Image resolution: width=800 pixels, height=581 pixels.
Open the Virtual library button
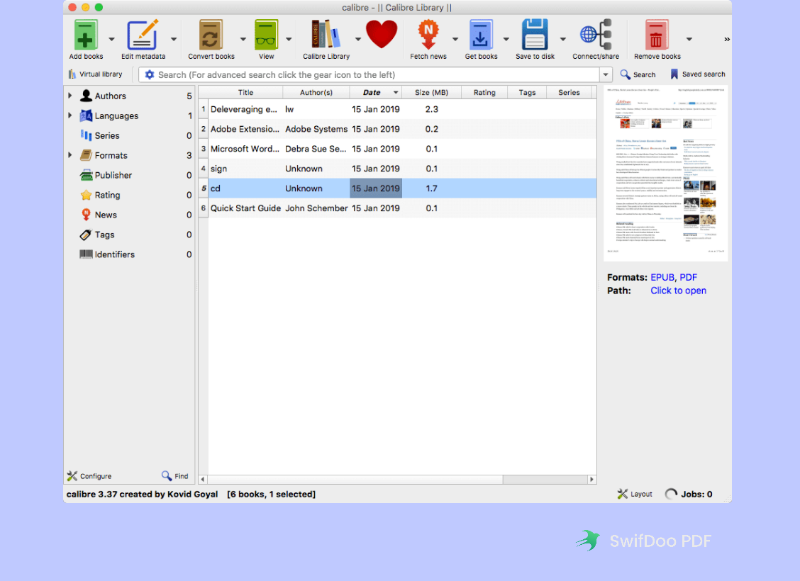96,74
